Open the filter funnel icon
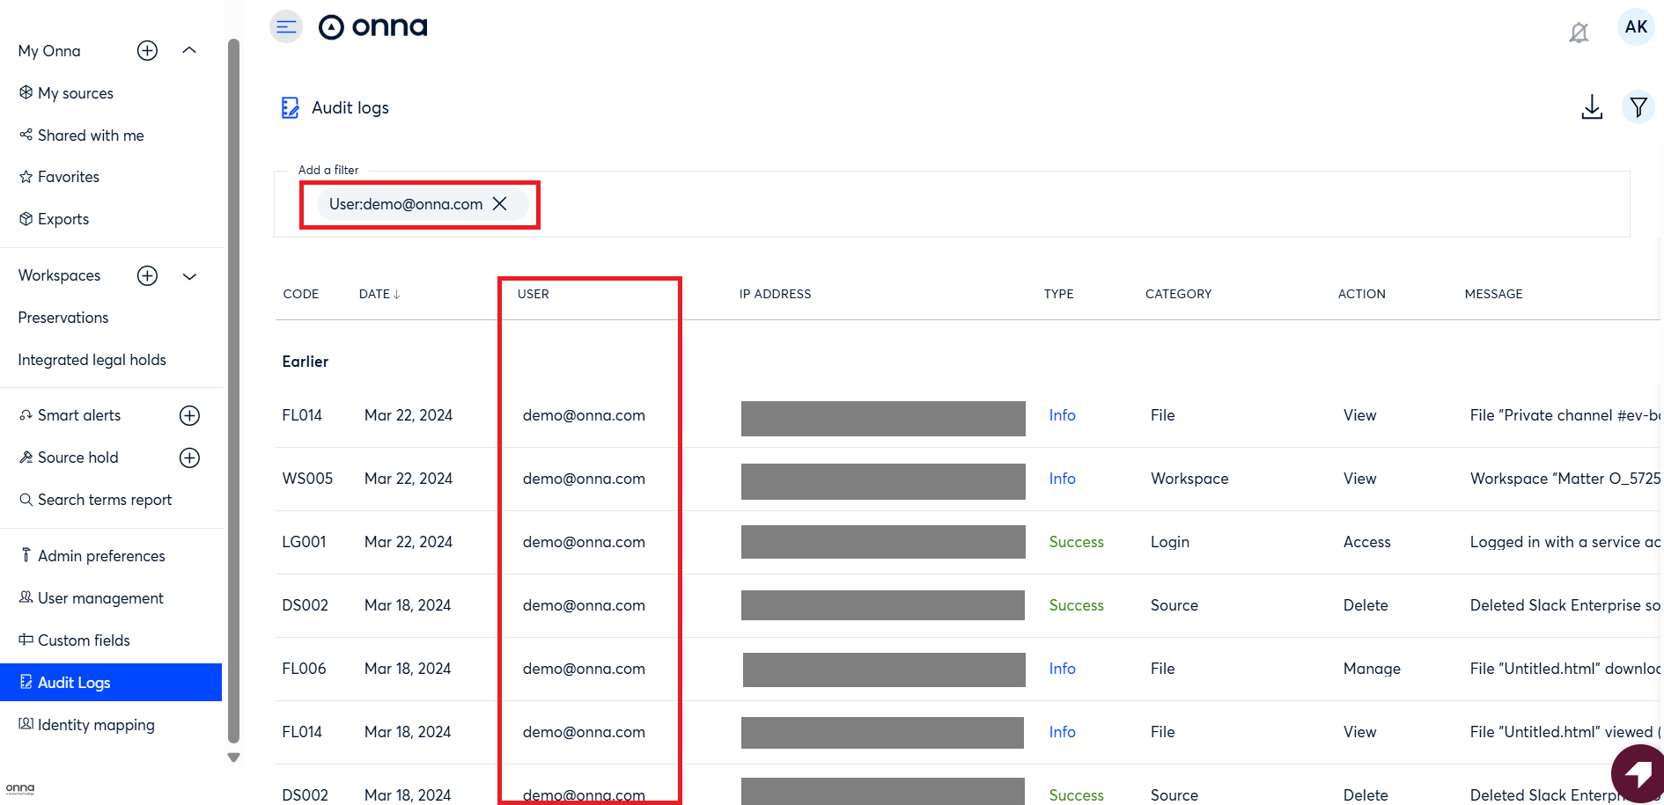The height and width of the screenshot is (805, 1664). [1638, 107]
